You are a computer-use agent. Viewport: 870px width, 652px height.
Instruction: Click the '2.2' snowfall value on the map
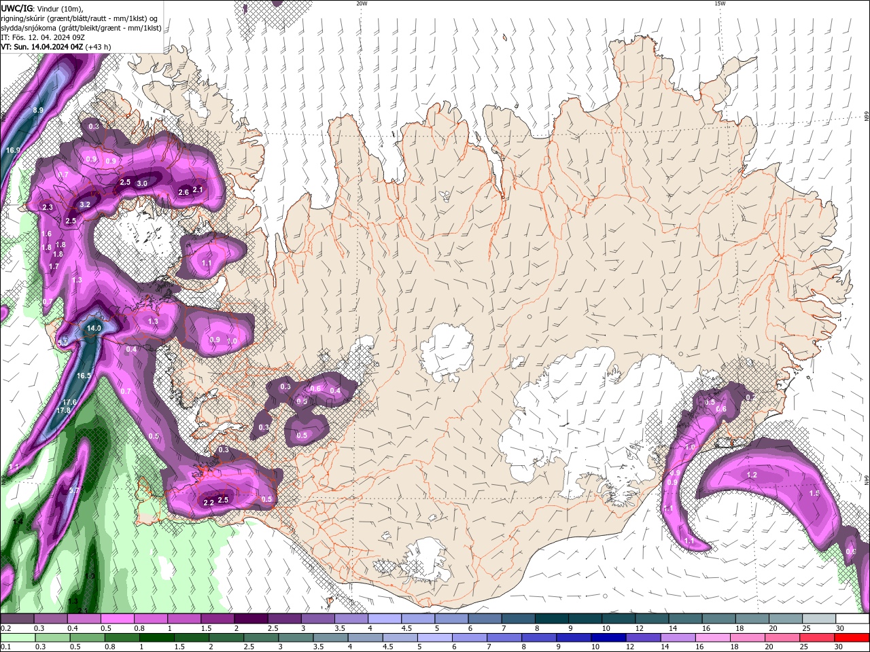click(x=209, y=503)
